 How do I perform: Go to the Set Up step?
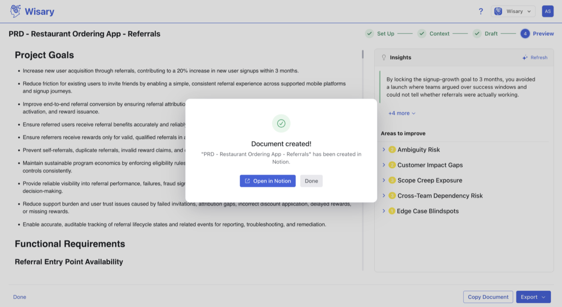click(386, 34)
